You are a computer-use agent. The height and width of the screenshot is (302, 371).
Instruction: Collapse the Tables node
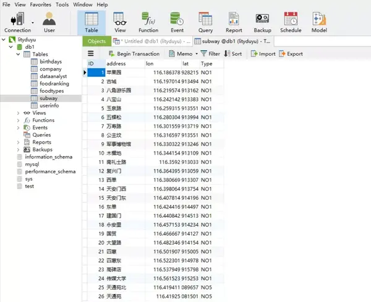click(18, 54)
